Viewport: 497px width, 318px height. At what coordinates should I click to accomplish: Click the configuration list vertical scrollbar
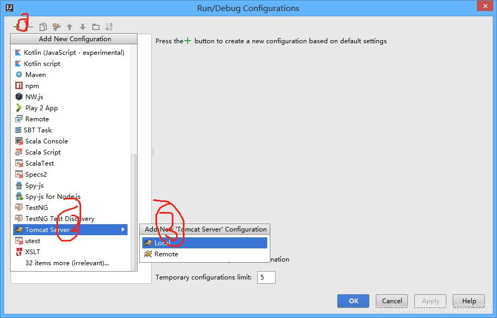[134, 211]
